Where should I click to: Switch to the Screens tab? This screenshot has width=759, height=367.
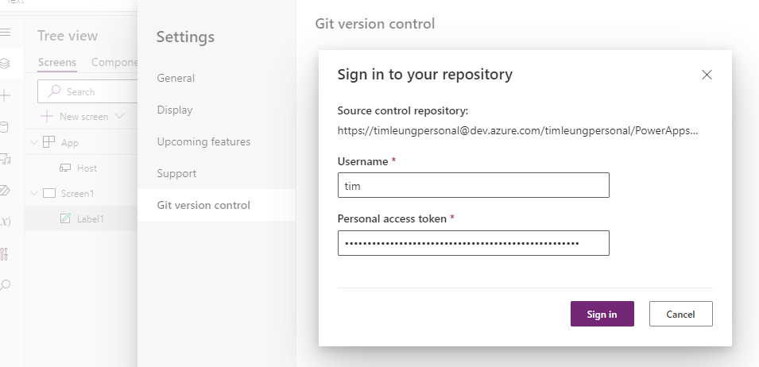pyautogui.click(x=57, y=63)
